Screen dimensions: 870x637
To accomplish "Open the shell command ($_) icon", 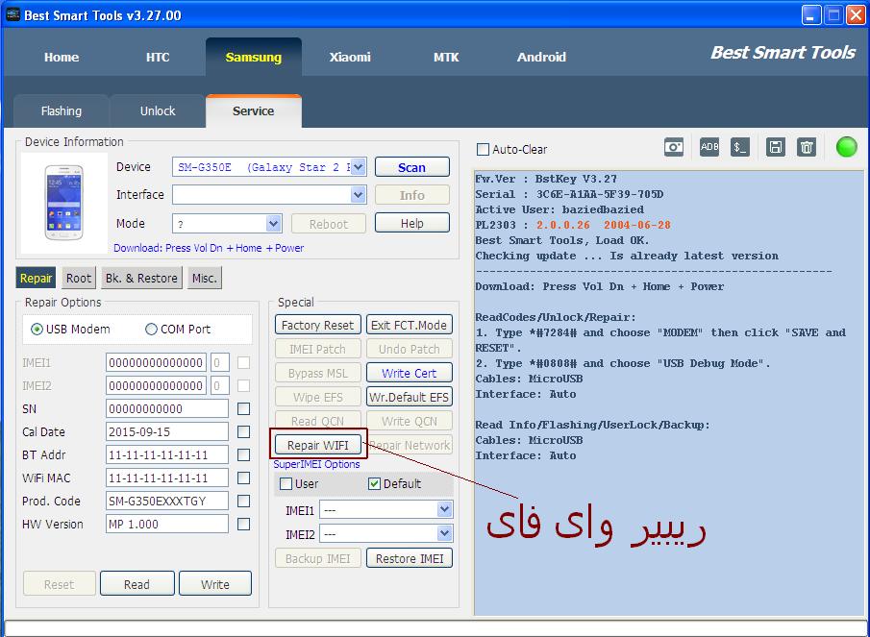I will pyautogui.click(x=740, y=147).
